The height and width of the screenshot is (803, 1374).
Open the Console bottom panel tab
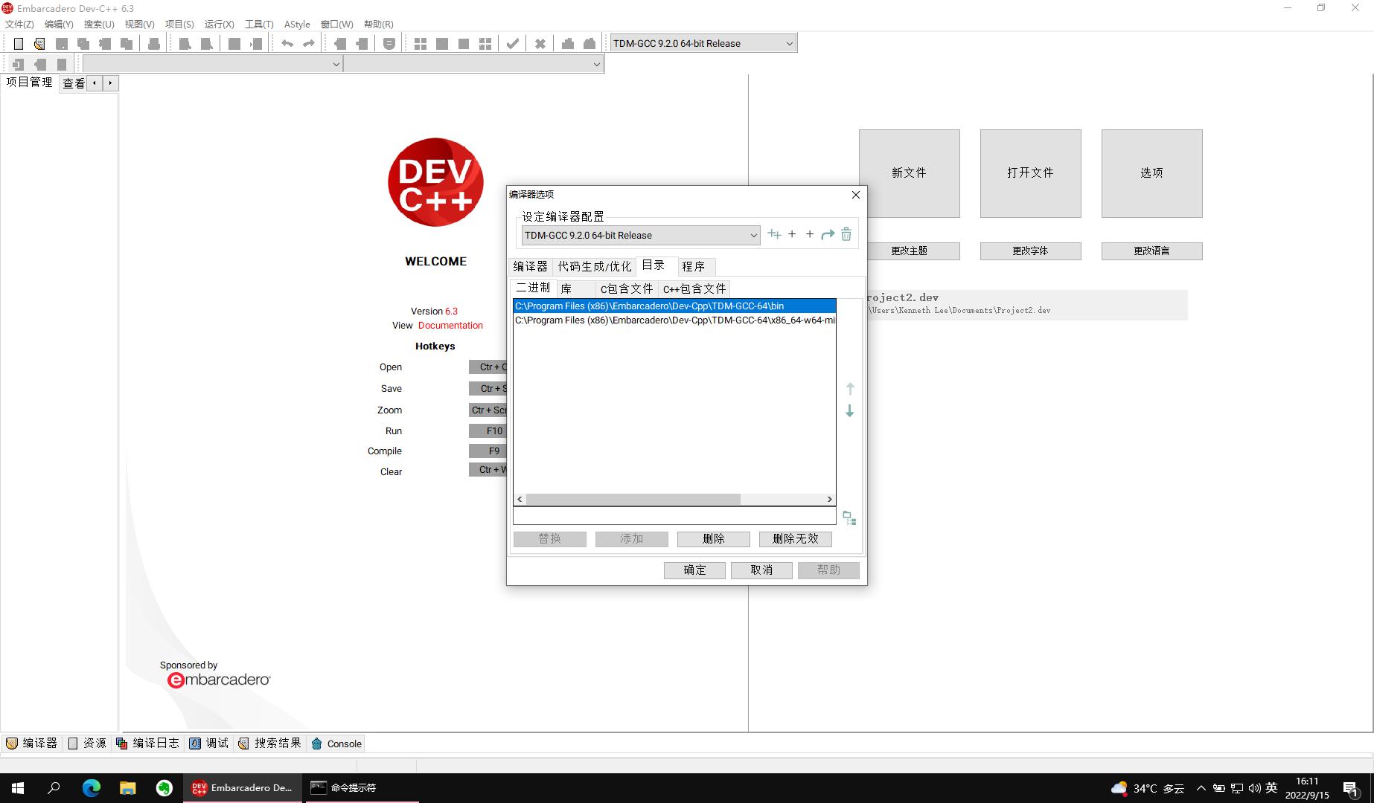click(336, 744)
